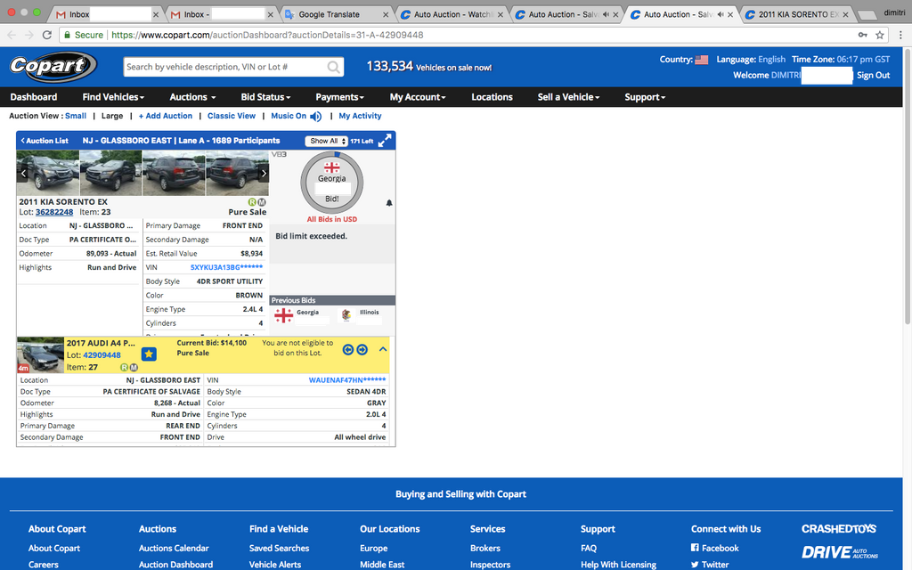Open first Kia Sorento front photo
This screenshot has width=912, height=570.
point(48,174)
